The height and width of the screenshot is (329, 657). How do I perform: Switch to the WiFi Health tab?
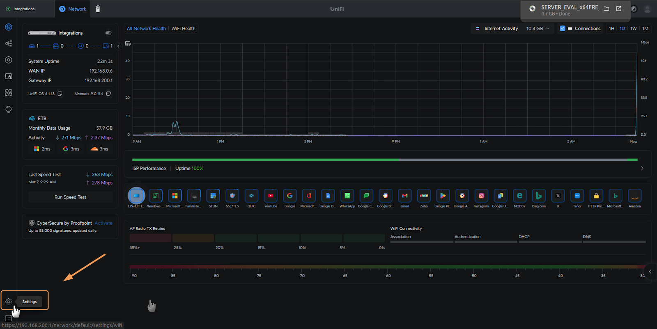click(183, 29)
